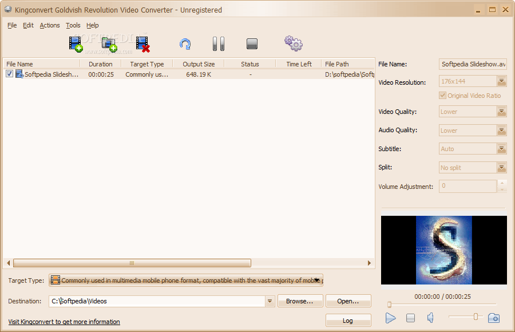Click the Browse... button
The width and height of the screenshot is (515, 332).
(300, 301)
